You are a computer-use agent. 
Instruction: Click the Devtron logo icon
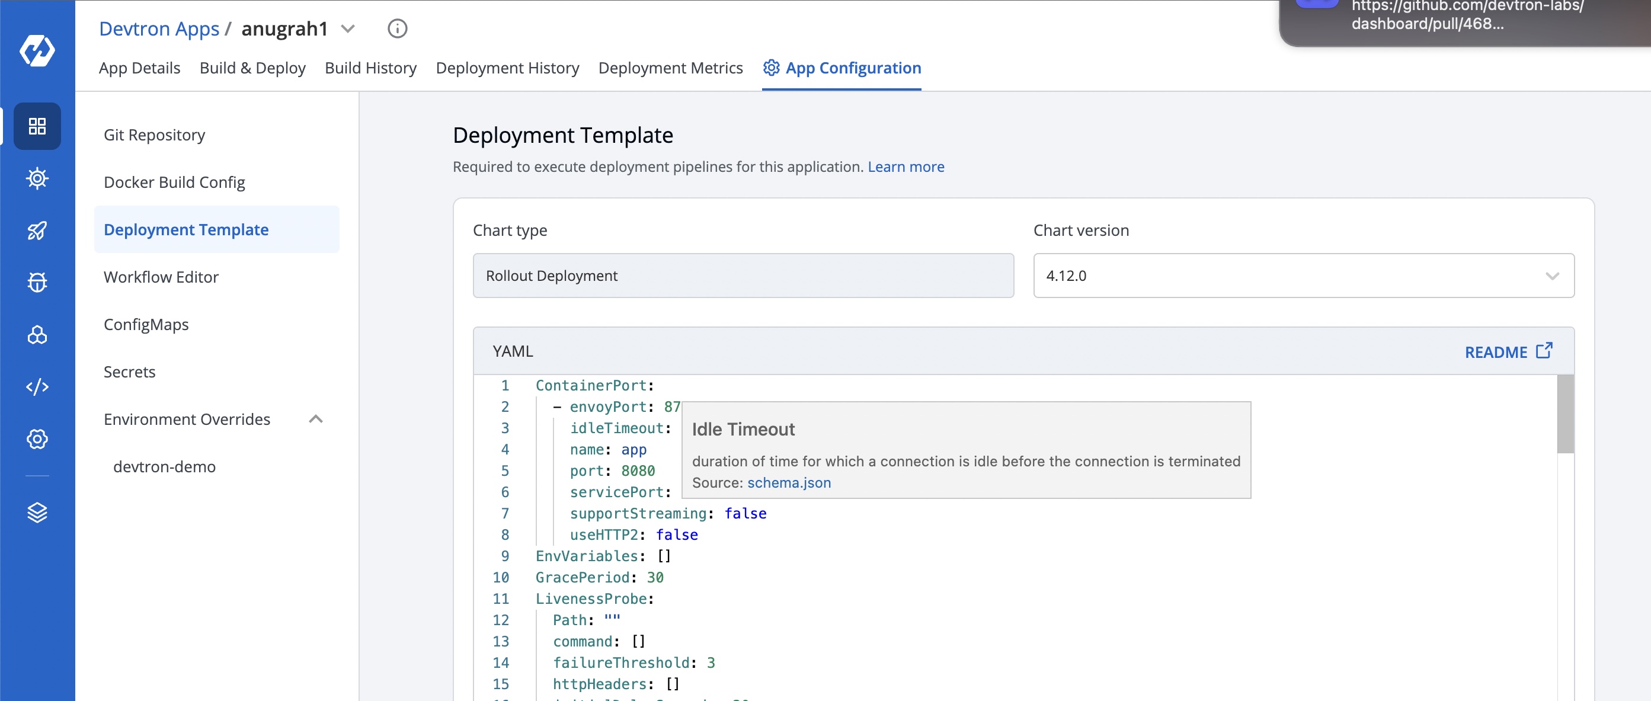pos(37,50)
